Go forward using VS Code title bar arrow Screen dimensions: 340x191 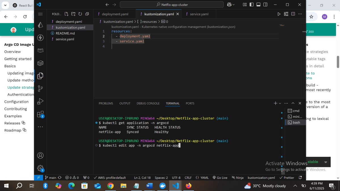point(114,5)
